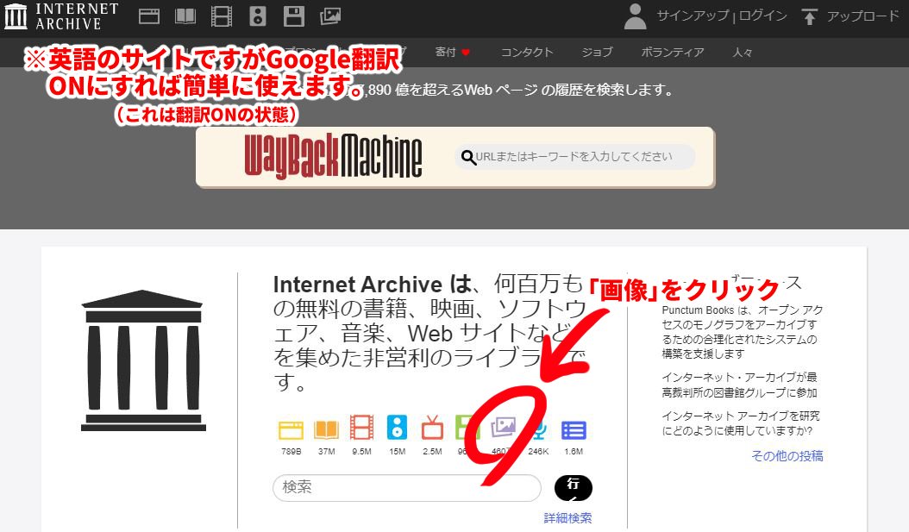Open the コンタクト menu item

(527, 52)
